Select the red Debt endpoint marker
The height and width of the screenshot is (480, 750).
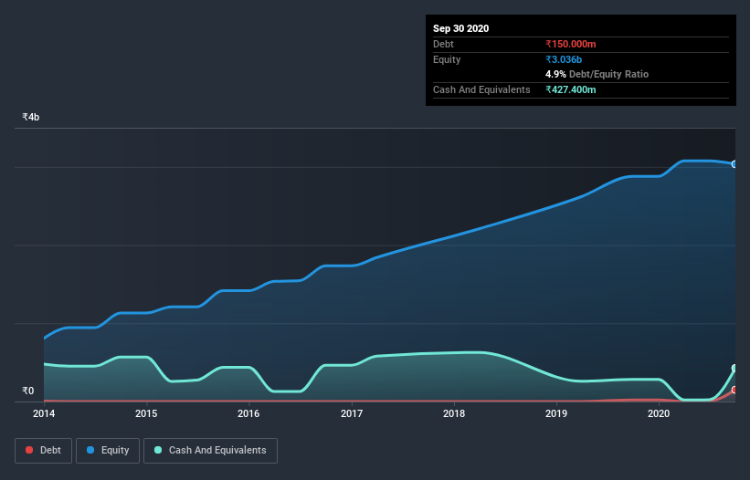click(x=734, y=391)
